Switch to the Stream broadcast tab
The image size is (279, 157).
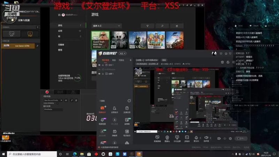point(60,92)
